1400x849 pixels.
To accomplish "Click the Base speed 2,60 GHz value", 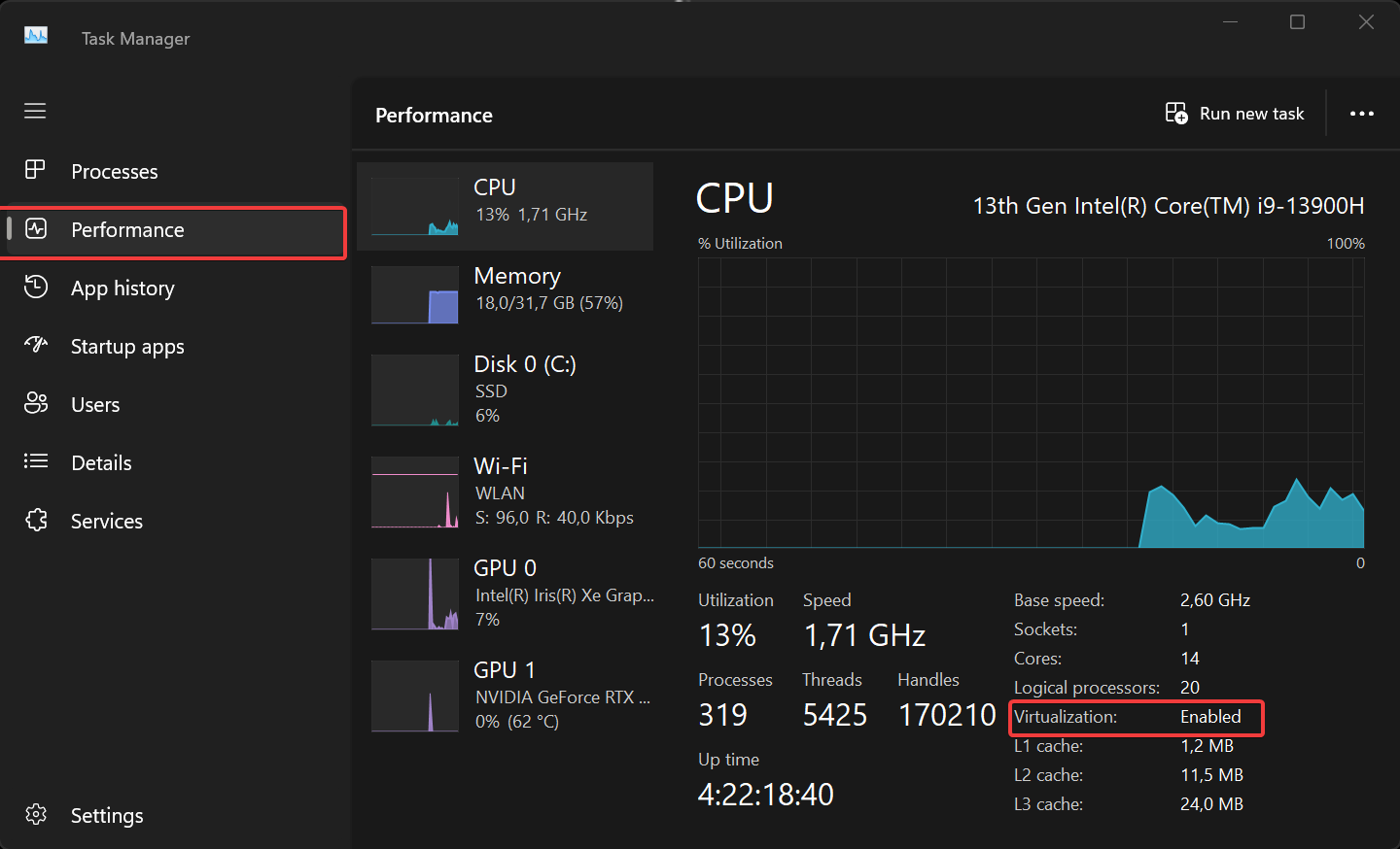I will pyautogui.click(x=1215, y=600).
